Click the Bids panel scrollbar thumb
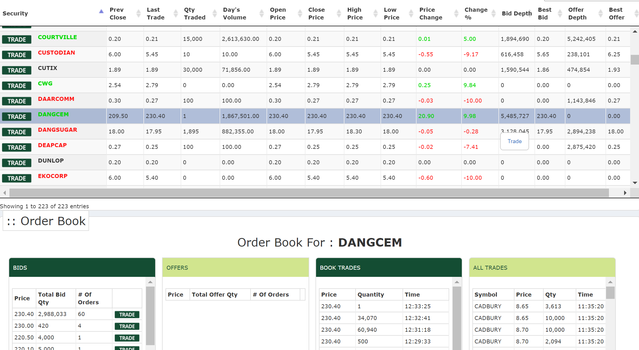This screenshot has width=639, height=350. tap(150, 316)
